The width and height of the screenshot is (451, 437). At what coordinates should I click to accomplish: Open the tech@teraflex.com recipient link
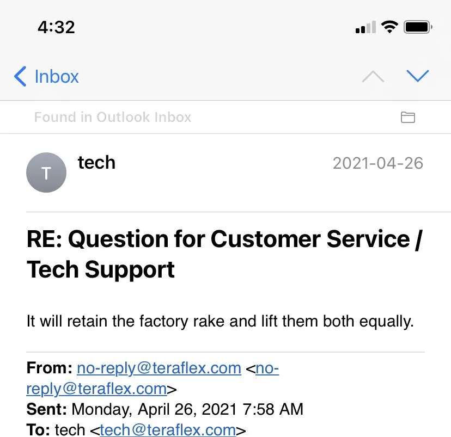tap(168, 430)
